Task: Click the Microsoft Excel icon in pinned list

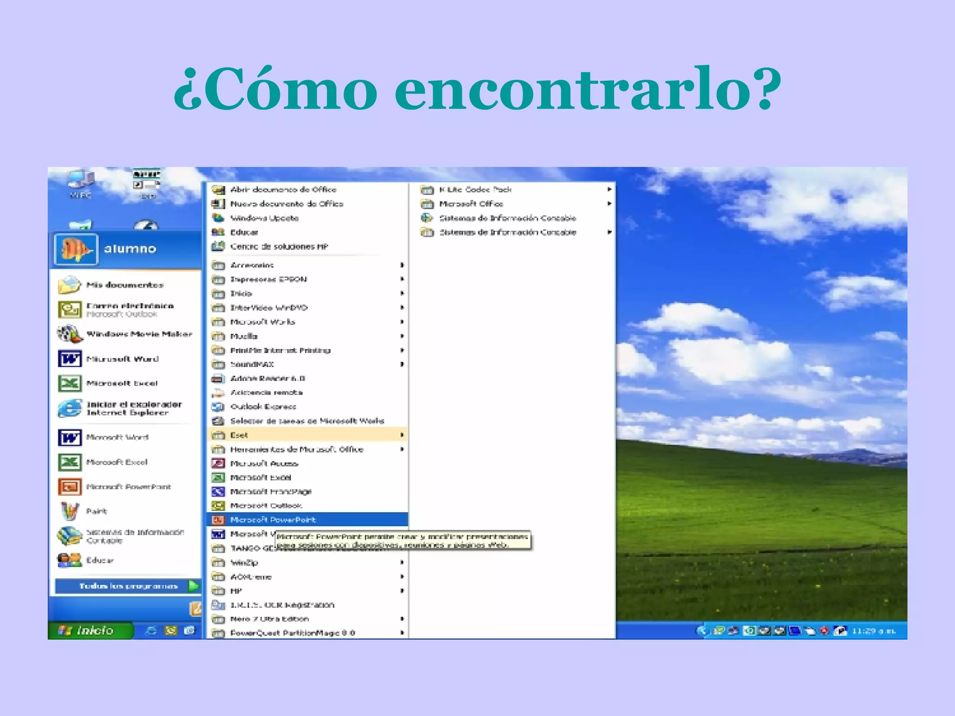Action: click(x=70, y=383)
